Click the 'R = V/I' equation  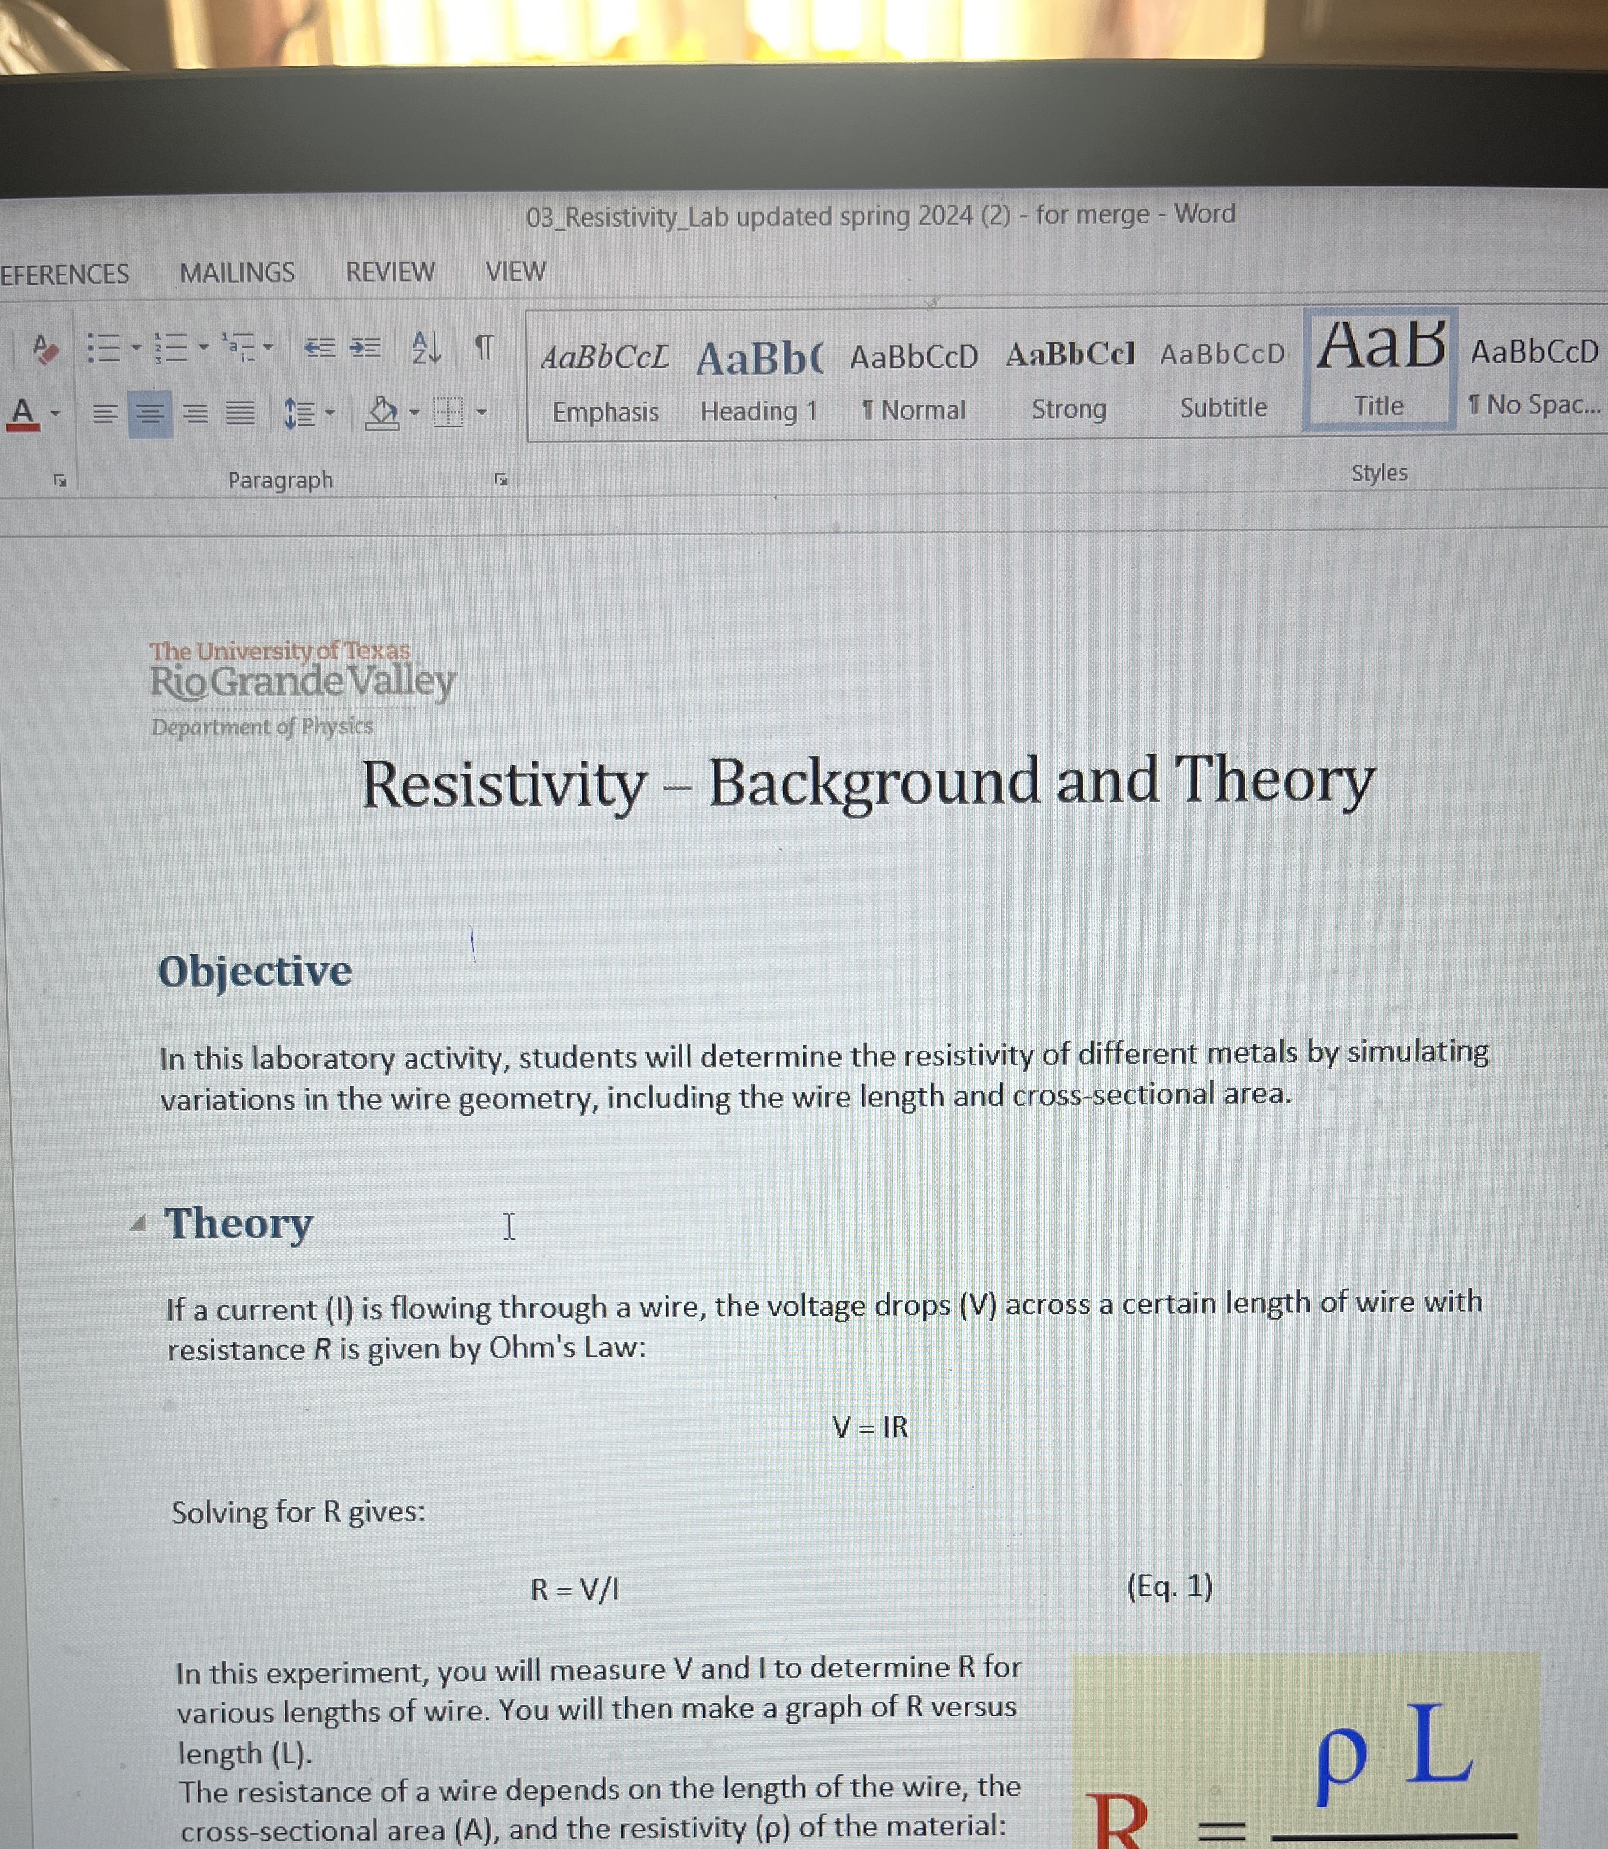coord(575,1590)
